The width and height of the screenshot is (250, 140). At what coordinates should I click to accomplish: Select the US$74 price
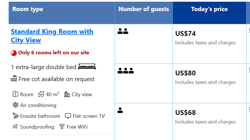click(x=185, y=34)
